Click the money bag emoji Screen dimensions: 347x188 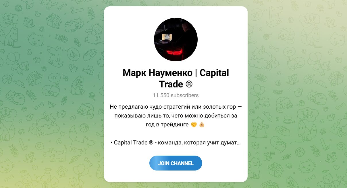[202, 125]
